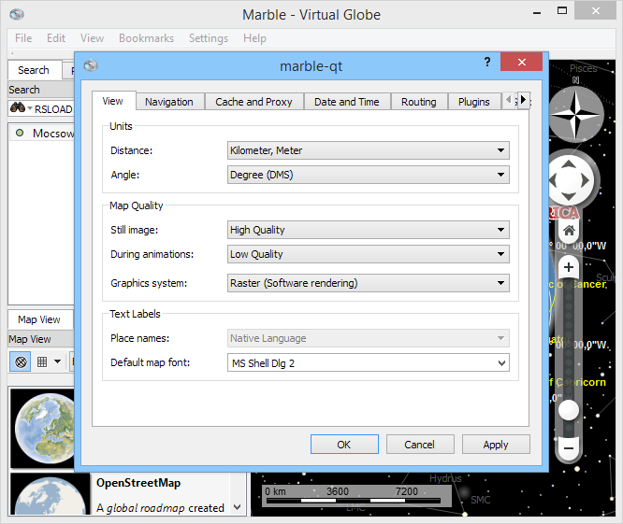Click the OK button
623x524 pixels.
344,445
